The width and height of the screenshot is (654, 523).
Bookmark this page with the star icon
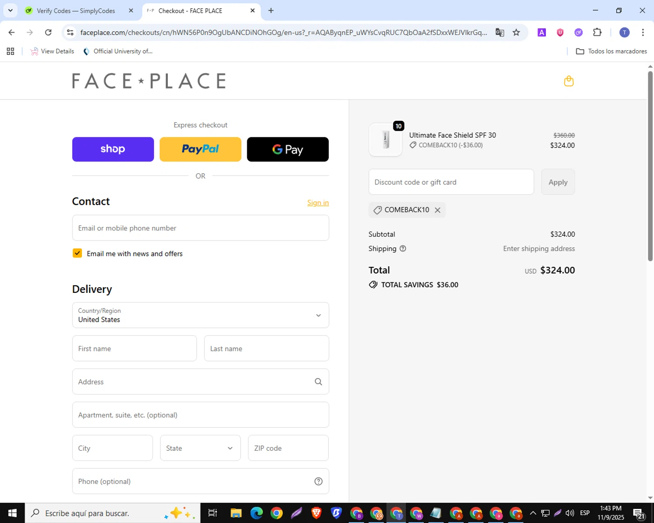tap(516, 32)
